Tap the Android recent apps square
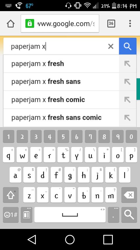 108,239
